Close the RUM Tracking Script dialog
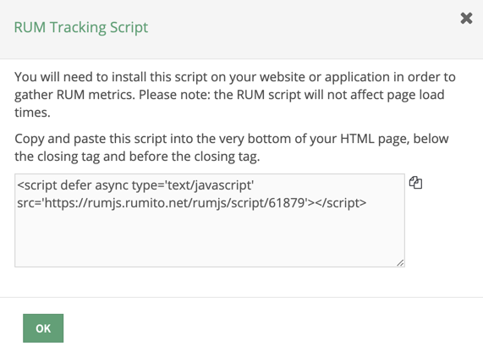The height and width of the screenshot is (358, 483). point(466,18)
